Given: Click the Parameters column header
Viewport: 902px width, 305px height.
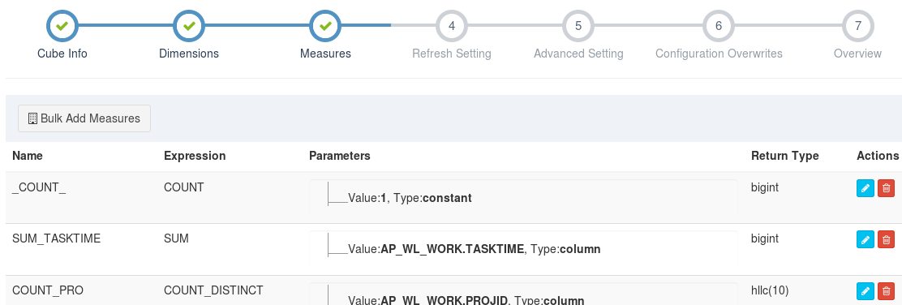Looking at the screenshot, I should 339,156.
